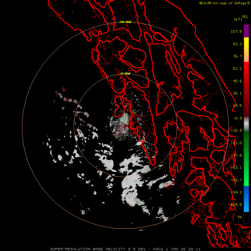Select the -78.7 legend value
This screenshot has height=251, width=251.
click(x=236, y=180)
